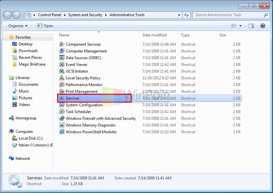Screen dimensions: 273x193
Task: Open the view options dropdown arrow
Action: [241, 26]
